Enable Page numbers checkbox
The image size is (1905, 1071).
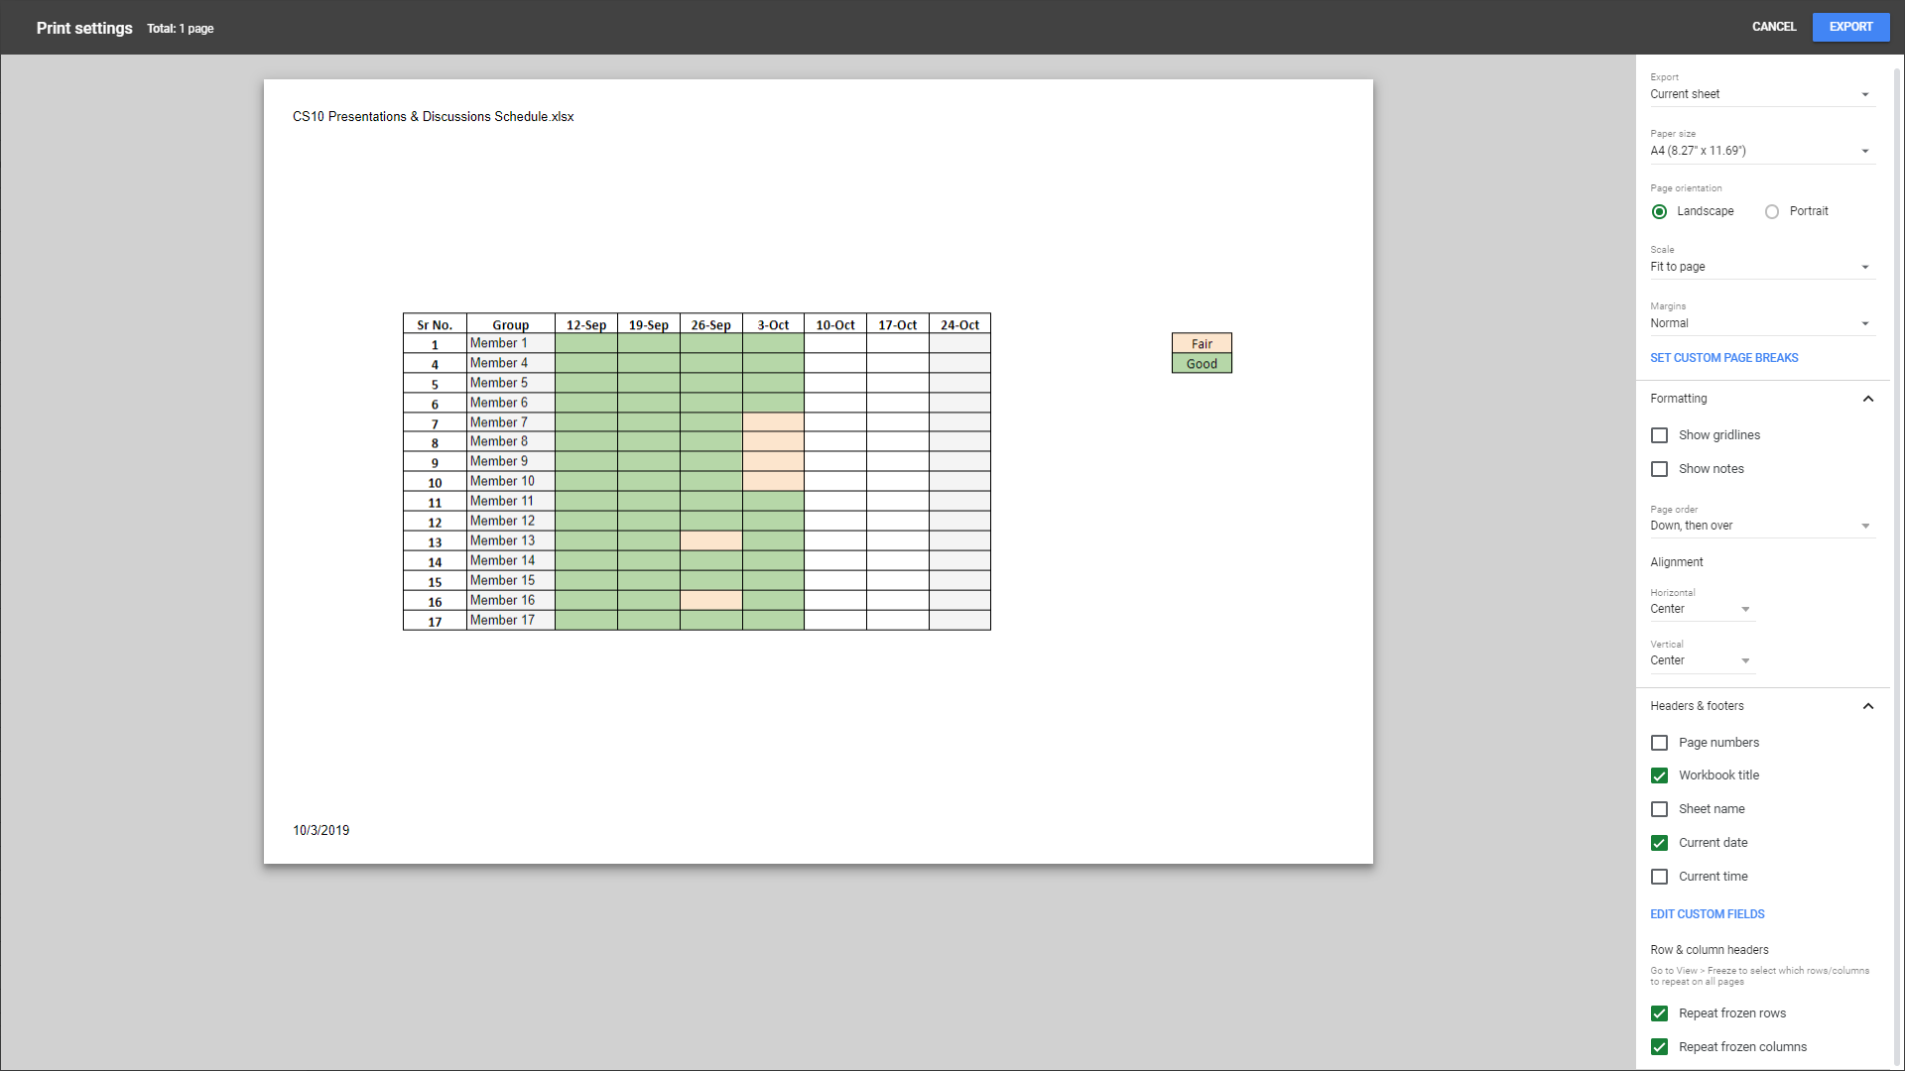tap(1659, 743)
